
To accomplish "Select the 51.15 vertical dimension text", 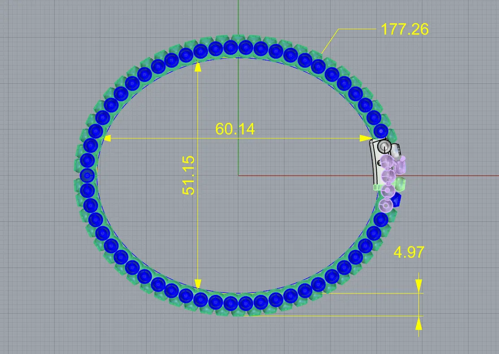I will [x=189, y=175].
